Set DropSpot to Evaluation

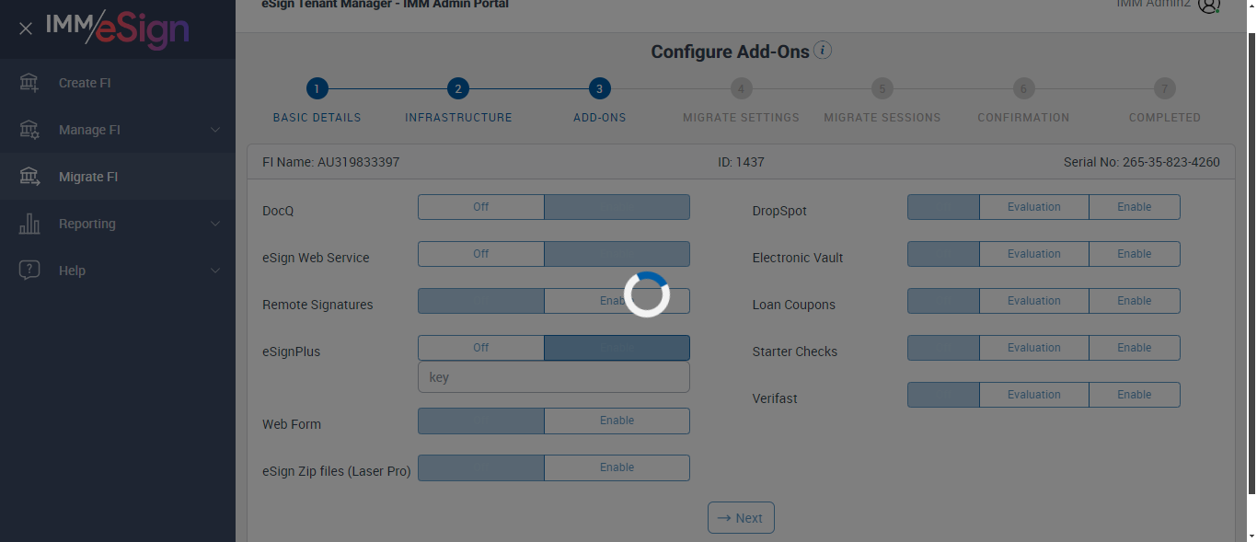point(1033,207)
